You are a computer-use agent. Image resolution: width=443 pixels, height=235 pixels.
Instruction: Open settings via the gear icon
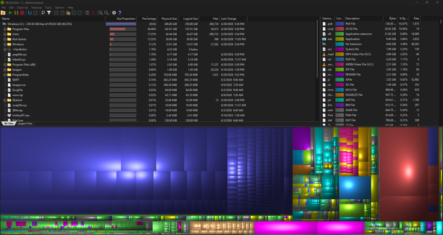[x=114, y=13]
